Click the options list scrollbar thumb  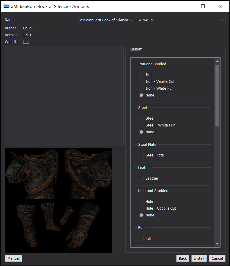pyautogui.click(x=217, y=96)
